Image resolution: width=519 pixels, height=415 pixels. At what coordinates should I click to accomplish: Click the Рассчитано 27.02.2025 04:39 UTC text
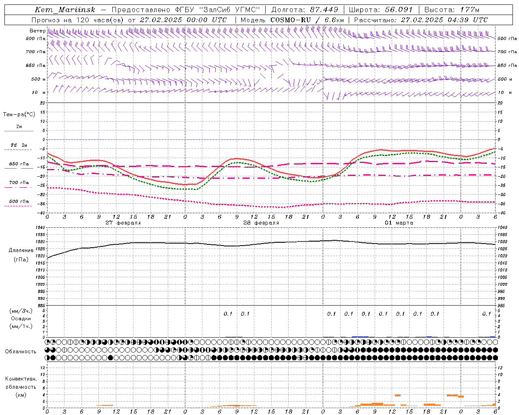421,20
